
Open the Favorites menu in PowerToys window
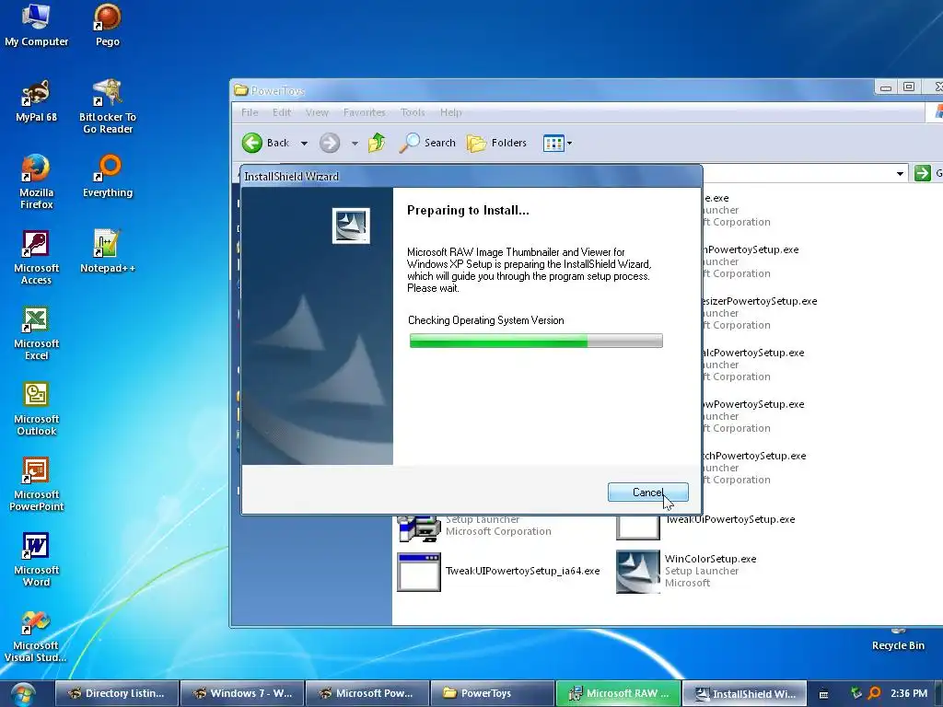click(x=364, y=112)
